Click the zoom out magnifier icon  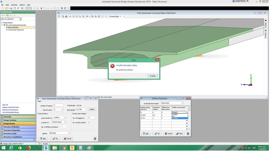(80, 16)
